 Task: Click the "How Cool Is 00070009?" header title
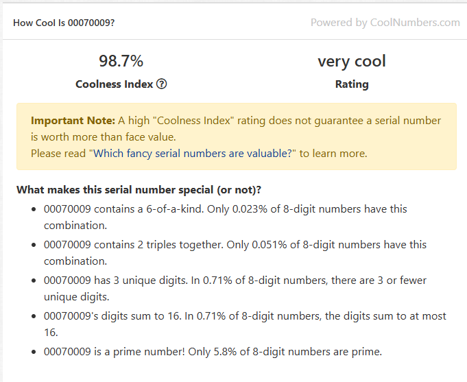(64, 23)
